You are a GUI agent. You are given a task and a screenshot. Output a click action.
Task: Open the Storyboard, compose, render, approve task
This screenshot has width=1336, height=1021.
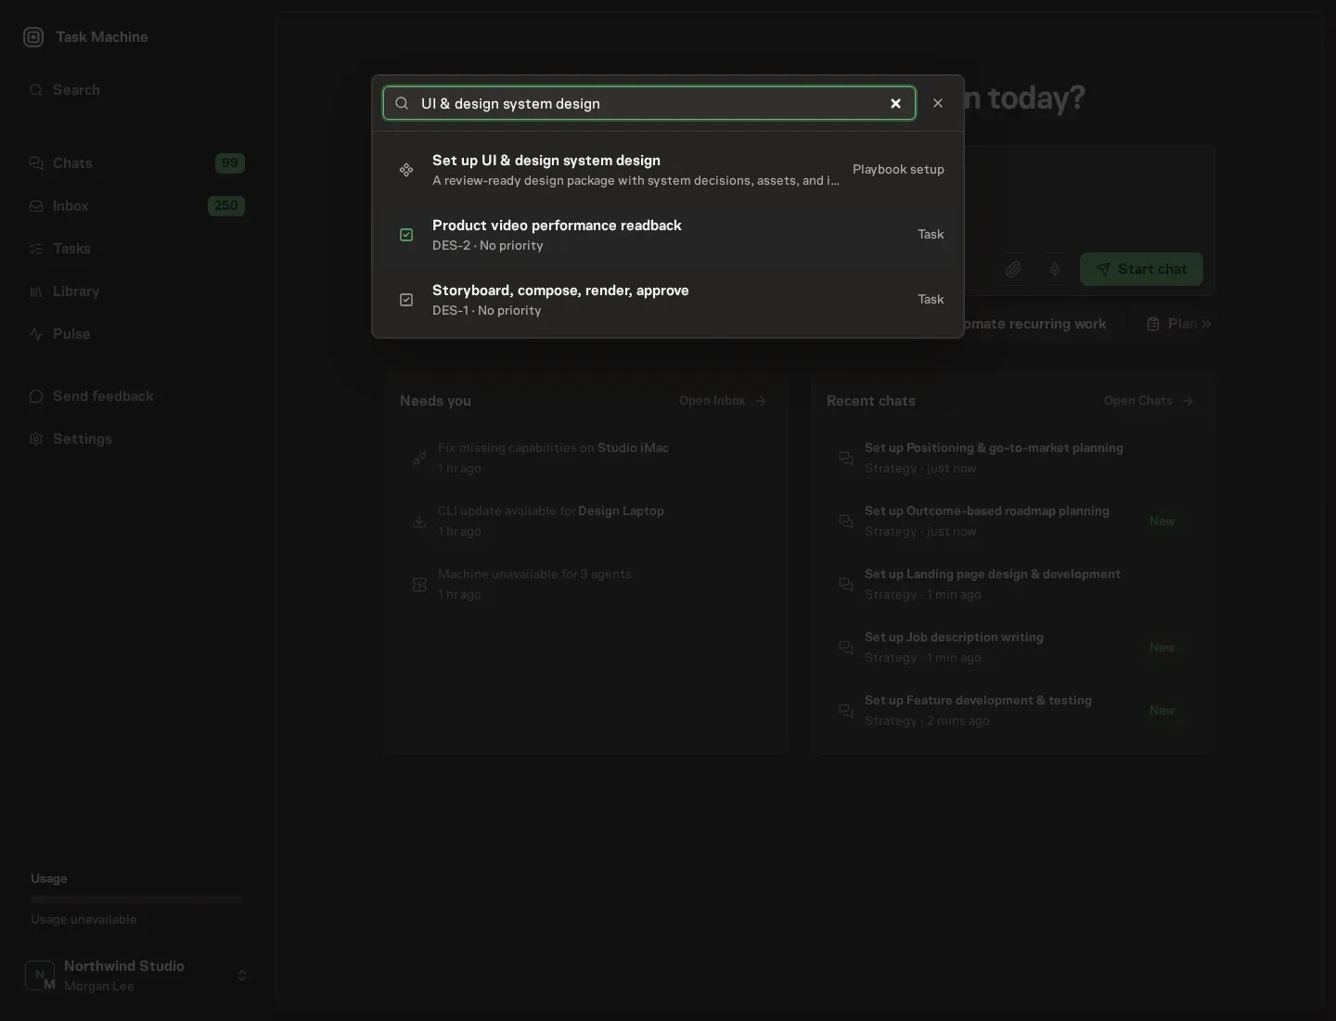(668, 300)
